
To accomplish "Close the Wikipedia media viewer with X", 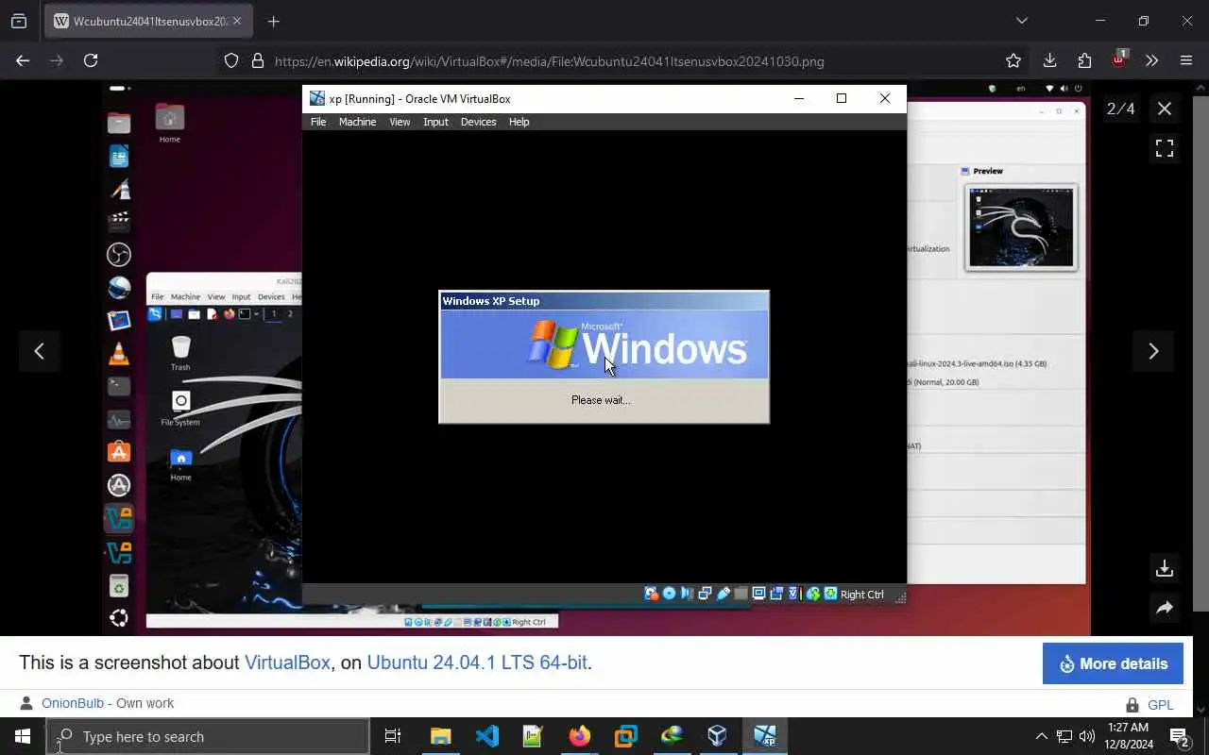I will click(x=1165, y=109).
